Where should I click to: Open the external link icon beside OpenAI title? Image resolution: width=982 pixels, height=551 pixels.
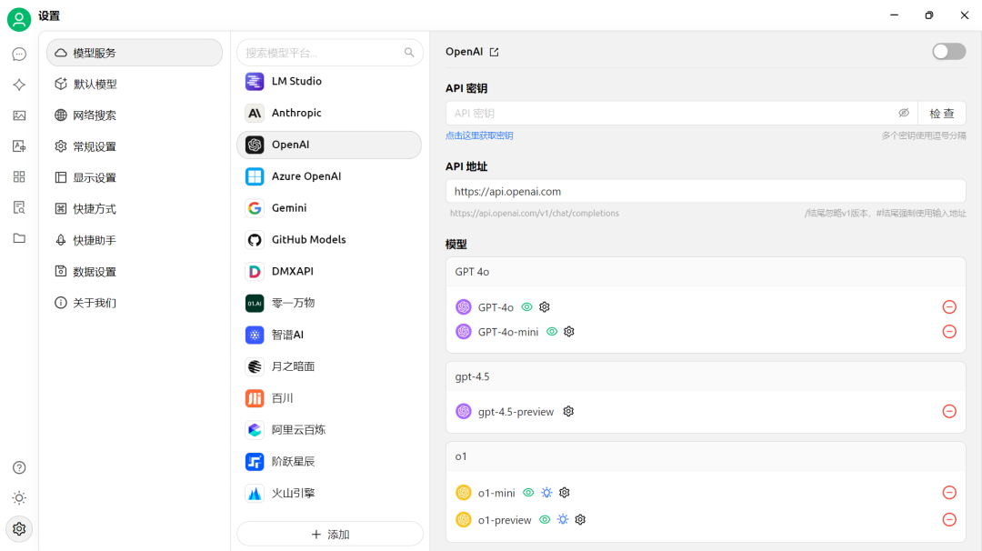click(495, 53)
